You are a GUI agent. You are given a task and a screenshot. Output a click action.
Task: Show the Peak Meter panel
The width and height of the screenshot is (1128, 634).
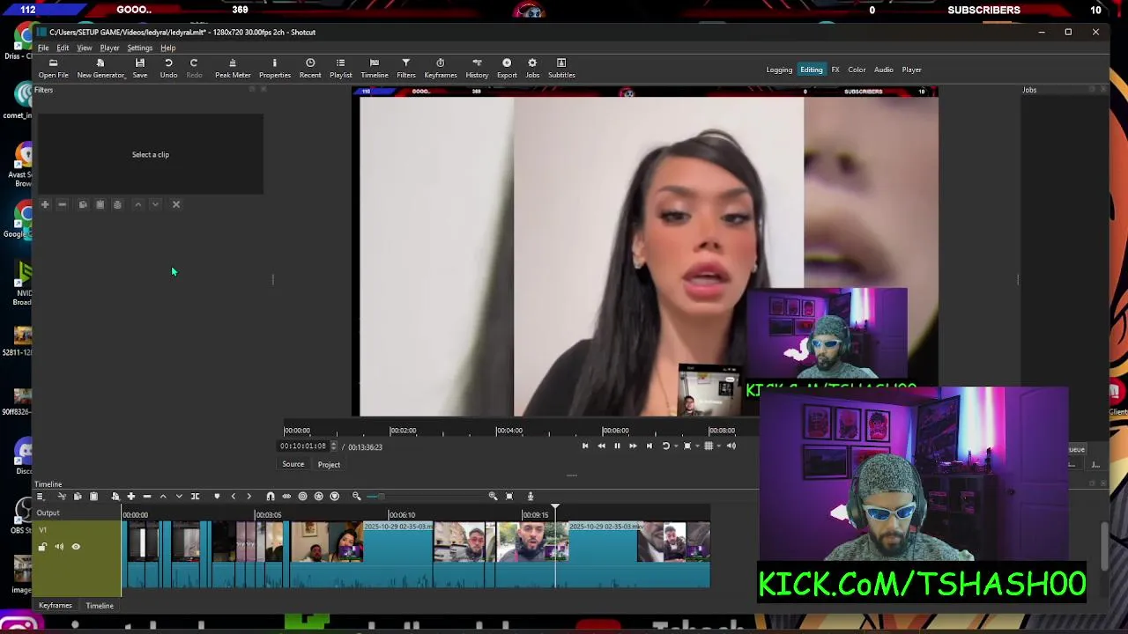pyautogui.click(x=233, y=68)
